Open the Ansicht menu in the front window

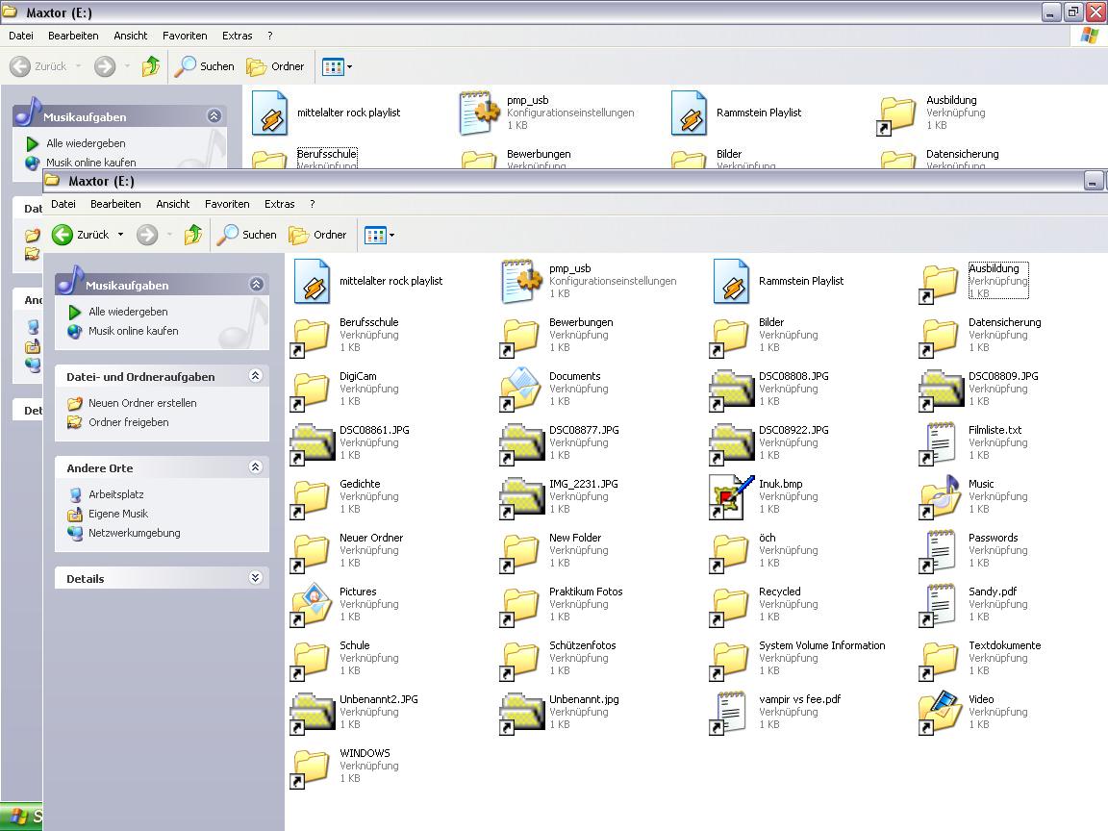click(x=172, y=204)
